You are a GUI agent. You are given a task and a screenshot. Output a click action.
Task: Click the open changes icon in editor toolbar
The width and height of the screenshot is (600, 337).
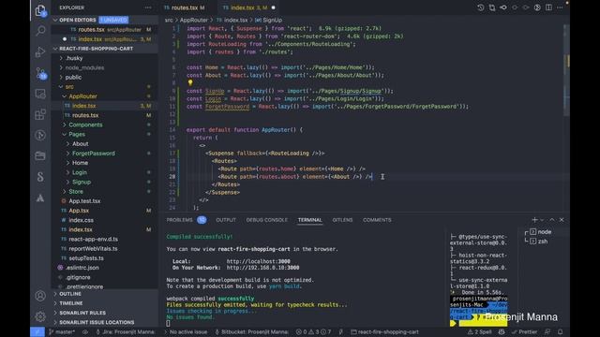pos(492,7)
